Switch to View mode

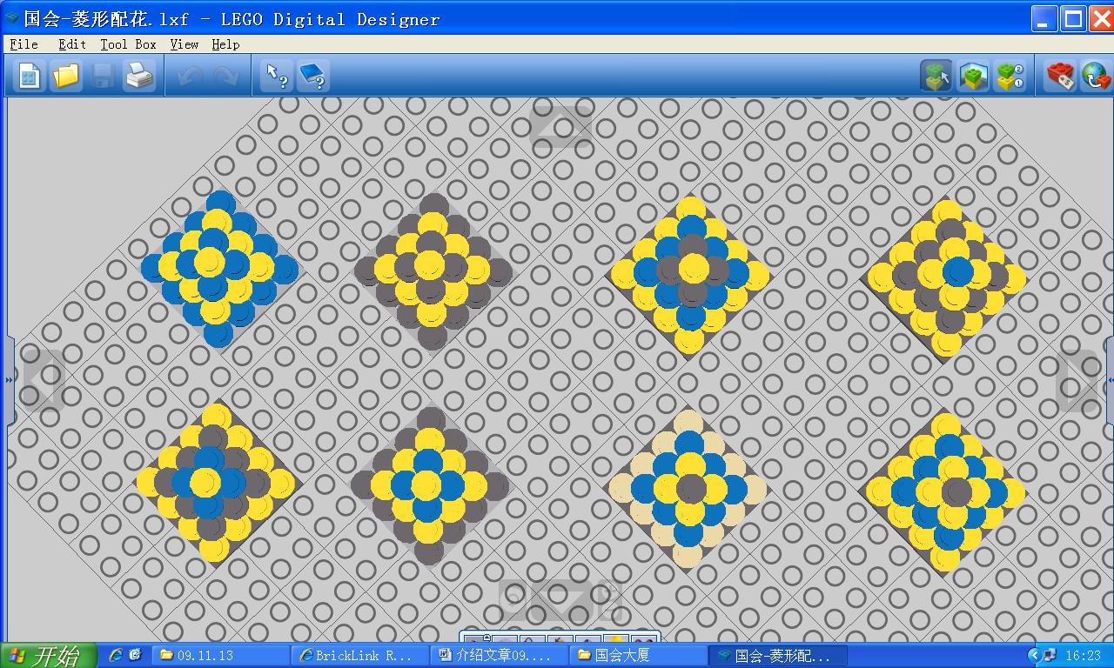click(973, 77)
